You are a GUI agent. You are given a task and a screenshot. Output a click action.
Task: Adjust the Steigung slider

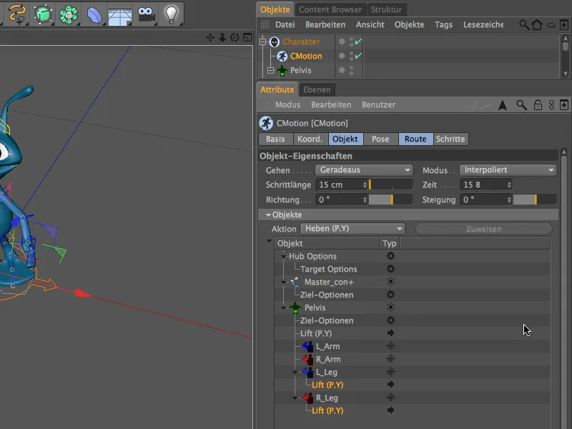point(535,199)
